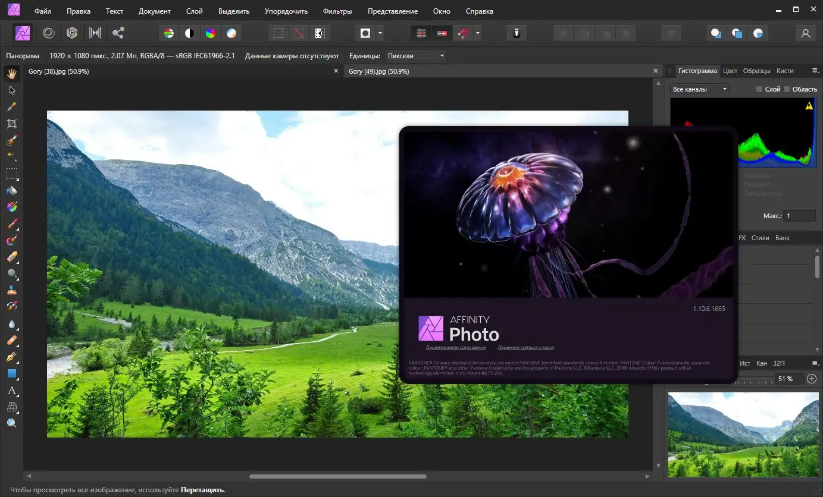Open the Фильтры menu
The height and width of the screenshot is (497, 823).
coord(337,11)
